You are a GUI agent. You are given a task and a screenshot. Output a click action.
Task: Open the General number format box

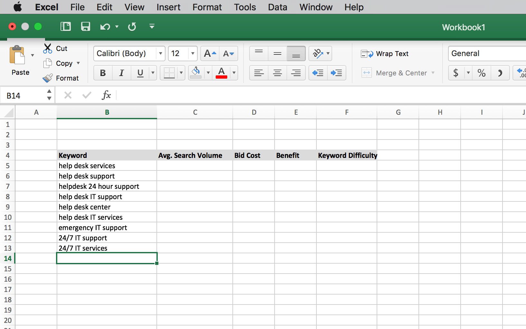click(x=487, y=53)
